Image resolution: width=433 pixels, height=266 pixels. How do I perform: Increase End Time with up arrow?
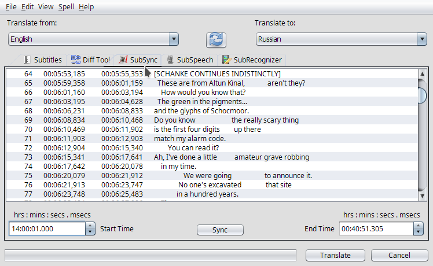[x=418, y=226]
